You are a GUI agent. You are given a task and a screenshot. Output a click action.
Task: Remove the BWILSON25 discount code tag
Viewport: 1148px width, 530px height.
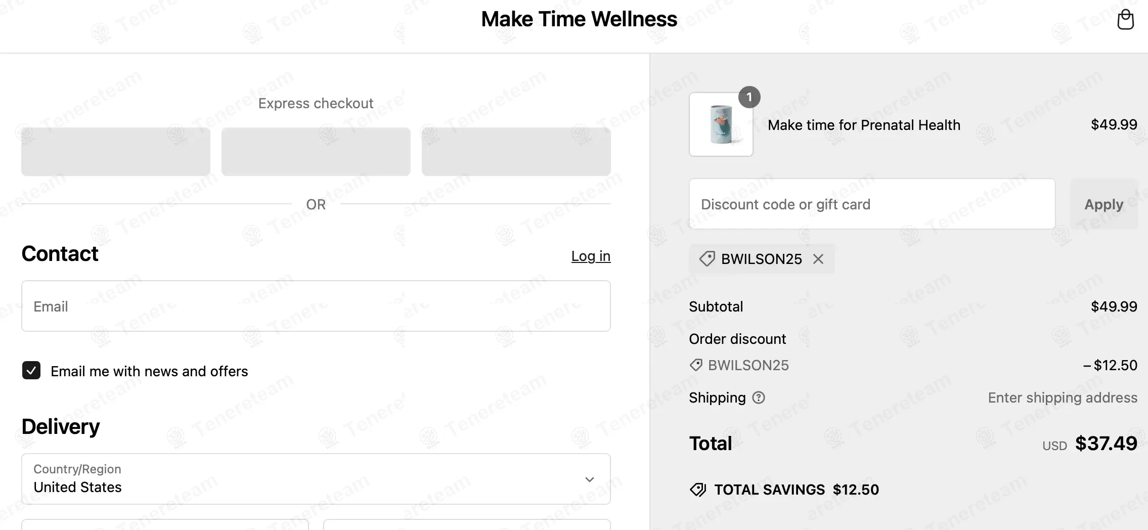[x=818, y=259]
